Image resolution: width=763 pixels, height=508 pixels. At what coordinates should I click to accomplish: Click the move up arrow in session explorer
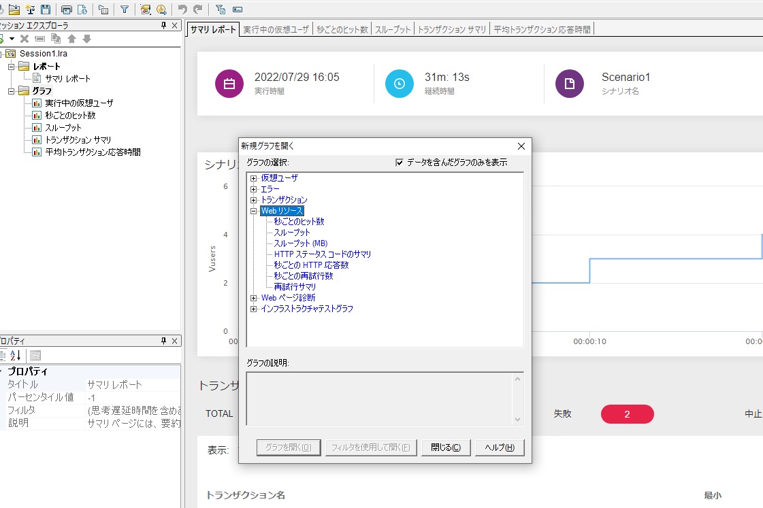click(x=71, y=39)
